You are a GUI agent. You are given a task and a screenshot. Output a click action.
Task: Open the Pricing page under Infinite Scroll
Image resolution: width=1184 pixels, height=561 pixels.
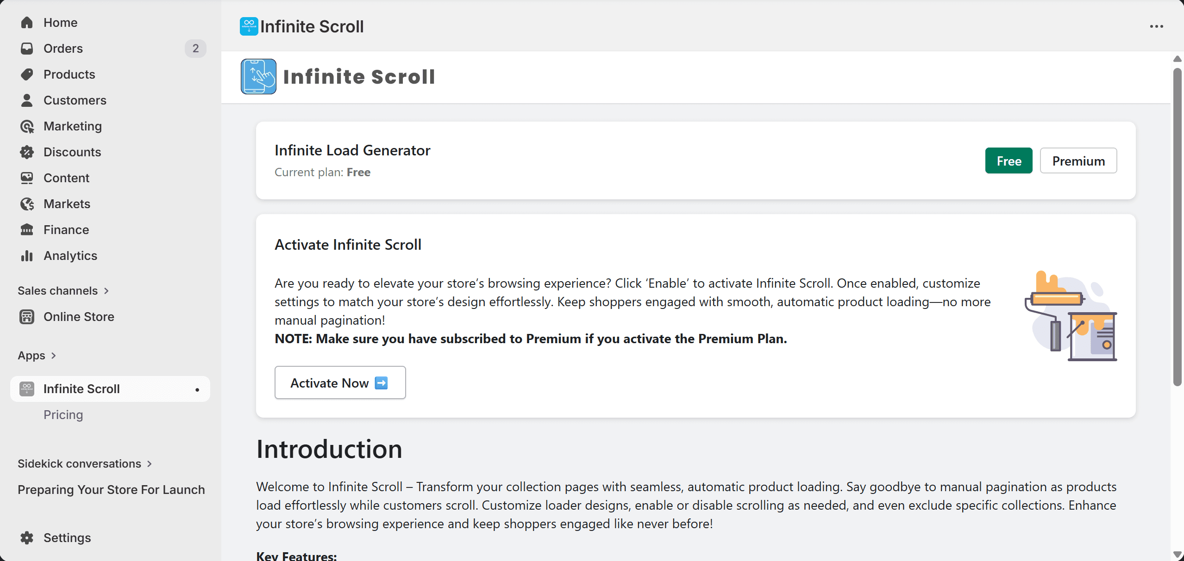[63, 414]
